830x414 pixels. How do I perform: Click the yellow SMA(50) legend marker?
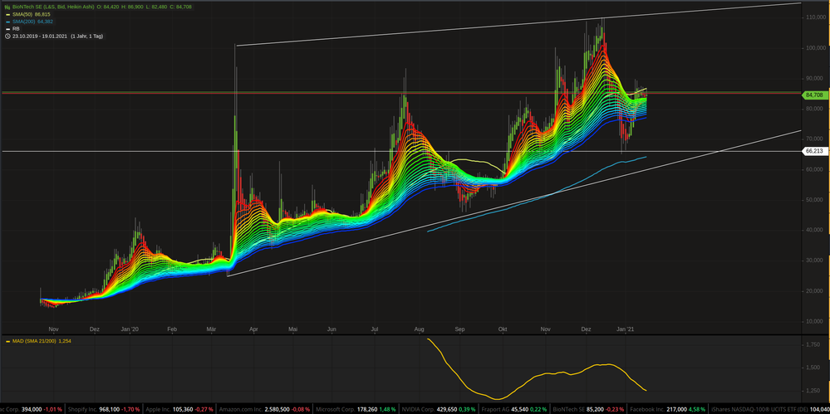tap(7, 14)
